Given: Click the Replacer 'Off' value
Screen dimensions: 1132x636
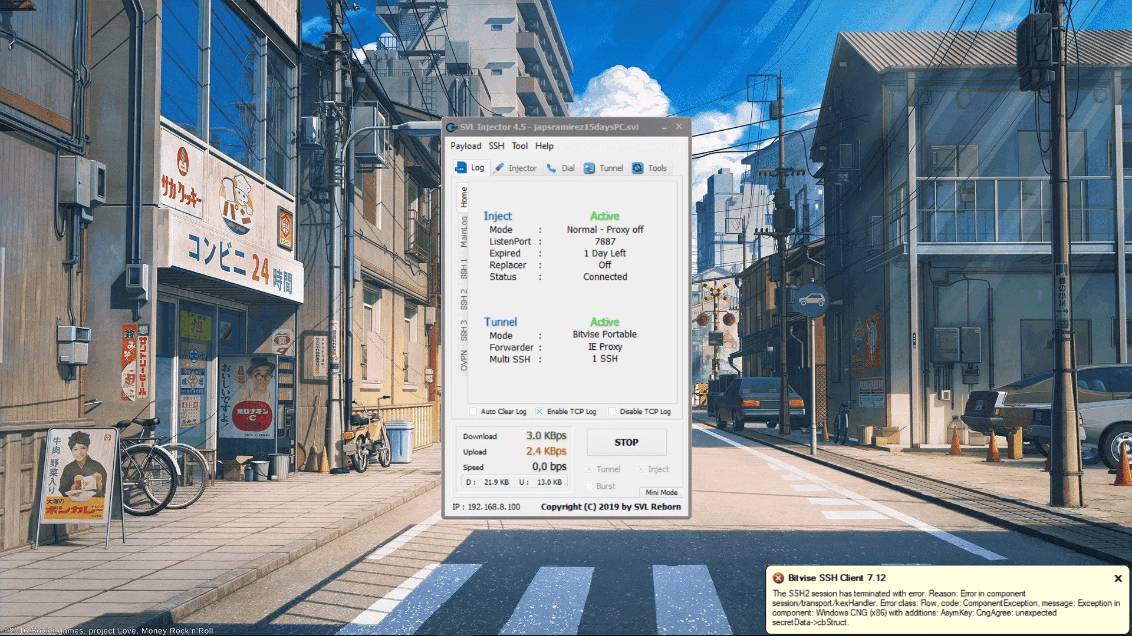Looking at the screenshot, I should [605, 265].
